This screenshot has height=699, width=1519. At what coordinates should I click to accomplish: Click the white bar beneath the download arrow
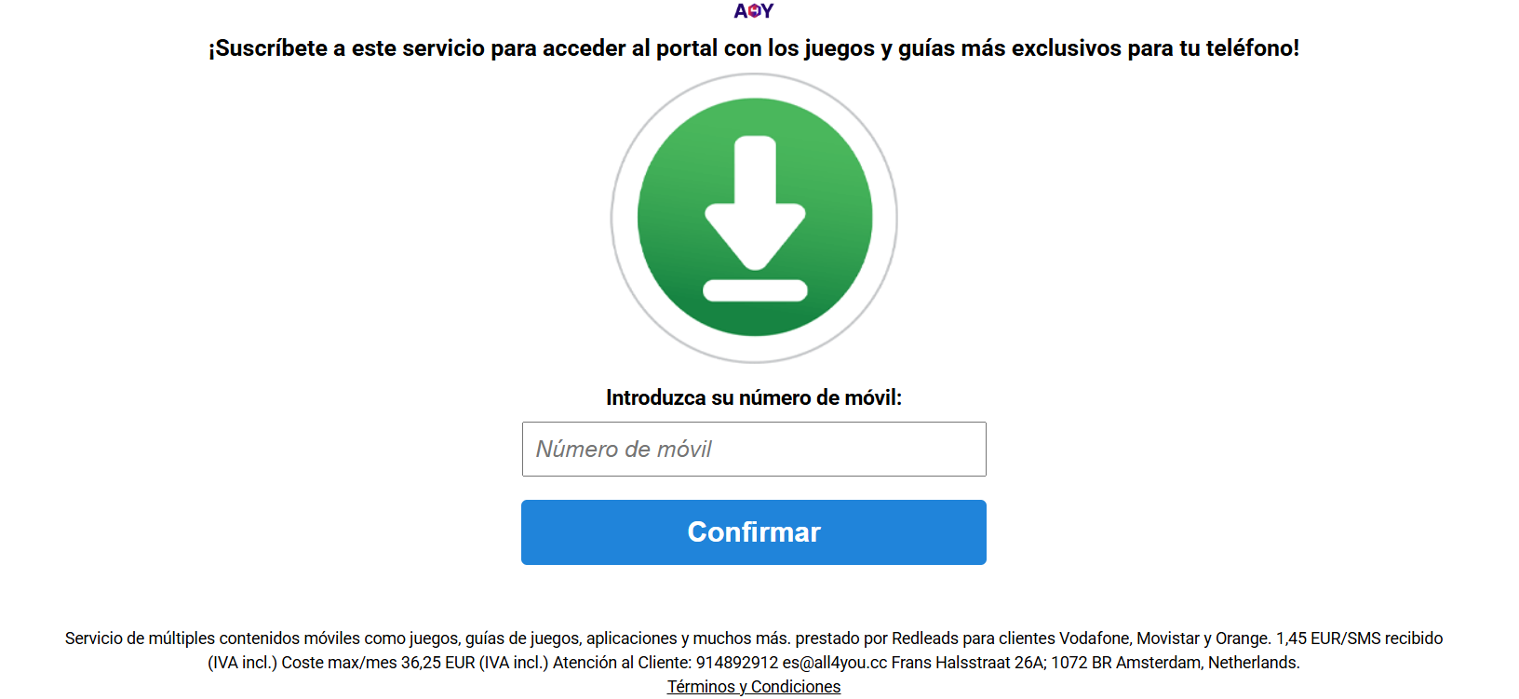pos(755,290)
